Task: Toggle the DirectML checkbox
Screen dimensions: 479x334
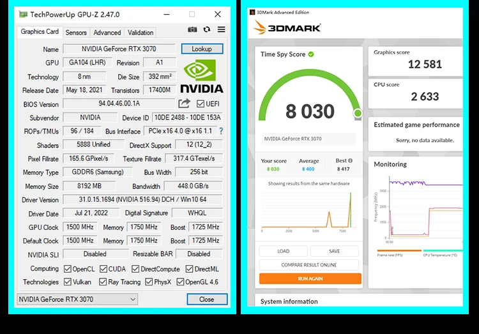Action: (x=190, y=269)
